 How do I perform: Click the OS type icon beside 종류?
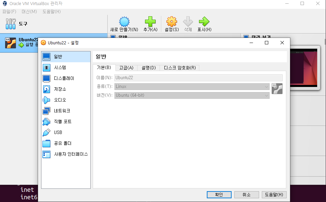coord(277,89)
